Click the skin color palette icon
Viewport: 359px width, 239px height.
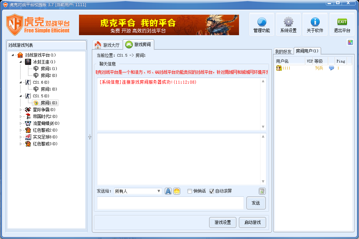(350, 42)
